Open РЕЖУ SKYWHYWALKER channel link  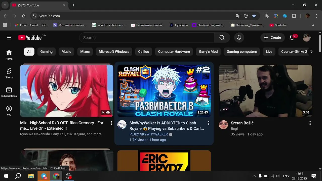[x=149, y=134]
